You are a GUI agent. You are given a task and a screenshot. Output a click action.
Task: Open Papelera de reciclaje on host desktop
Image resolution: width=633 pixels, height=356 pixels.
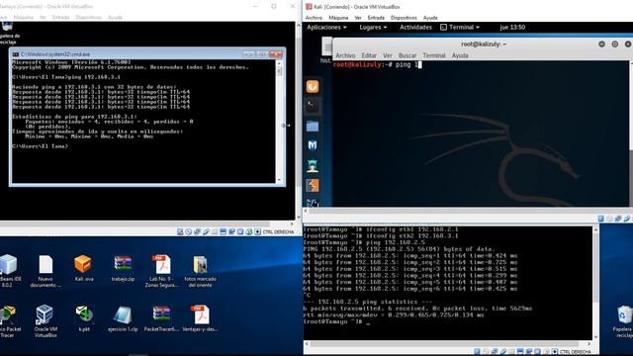click(624, 321)
